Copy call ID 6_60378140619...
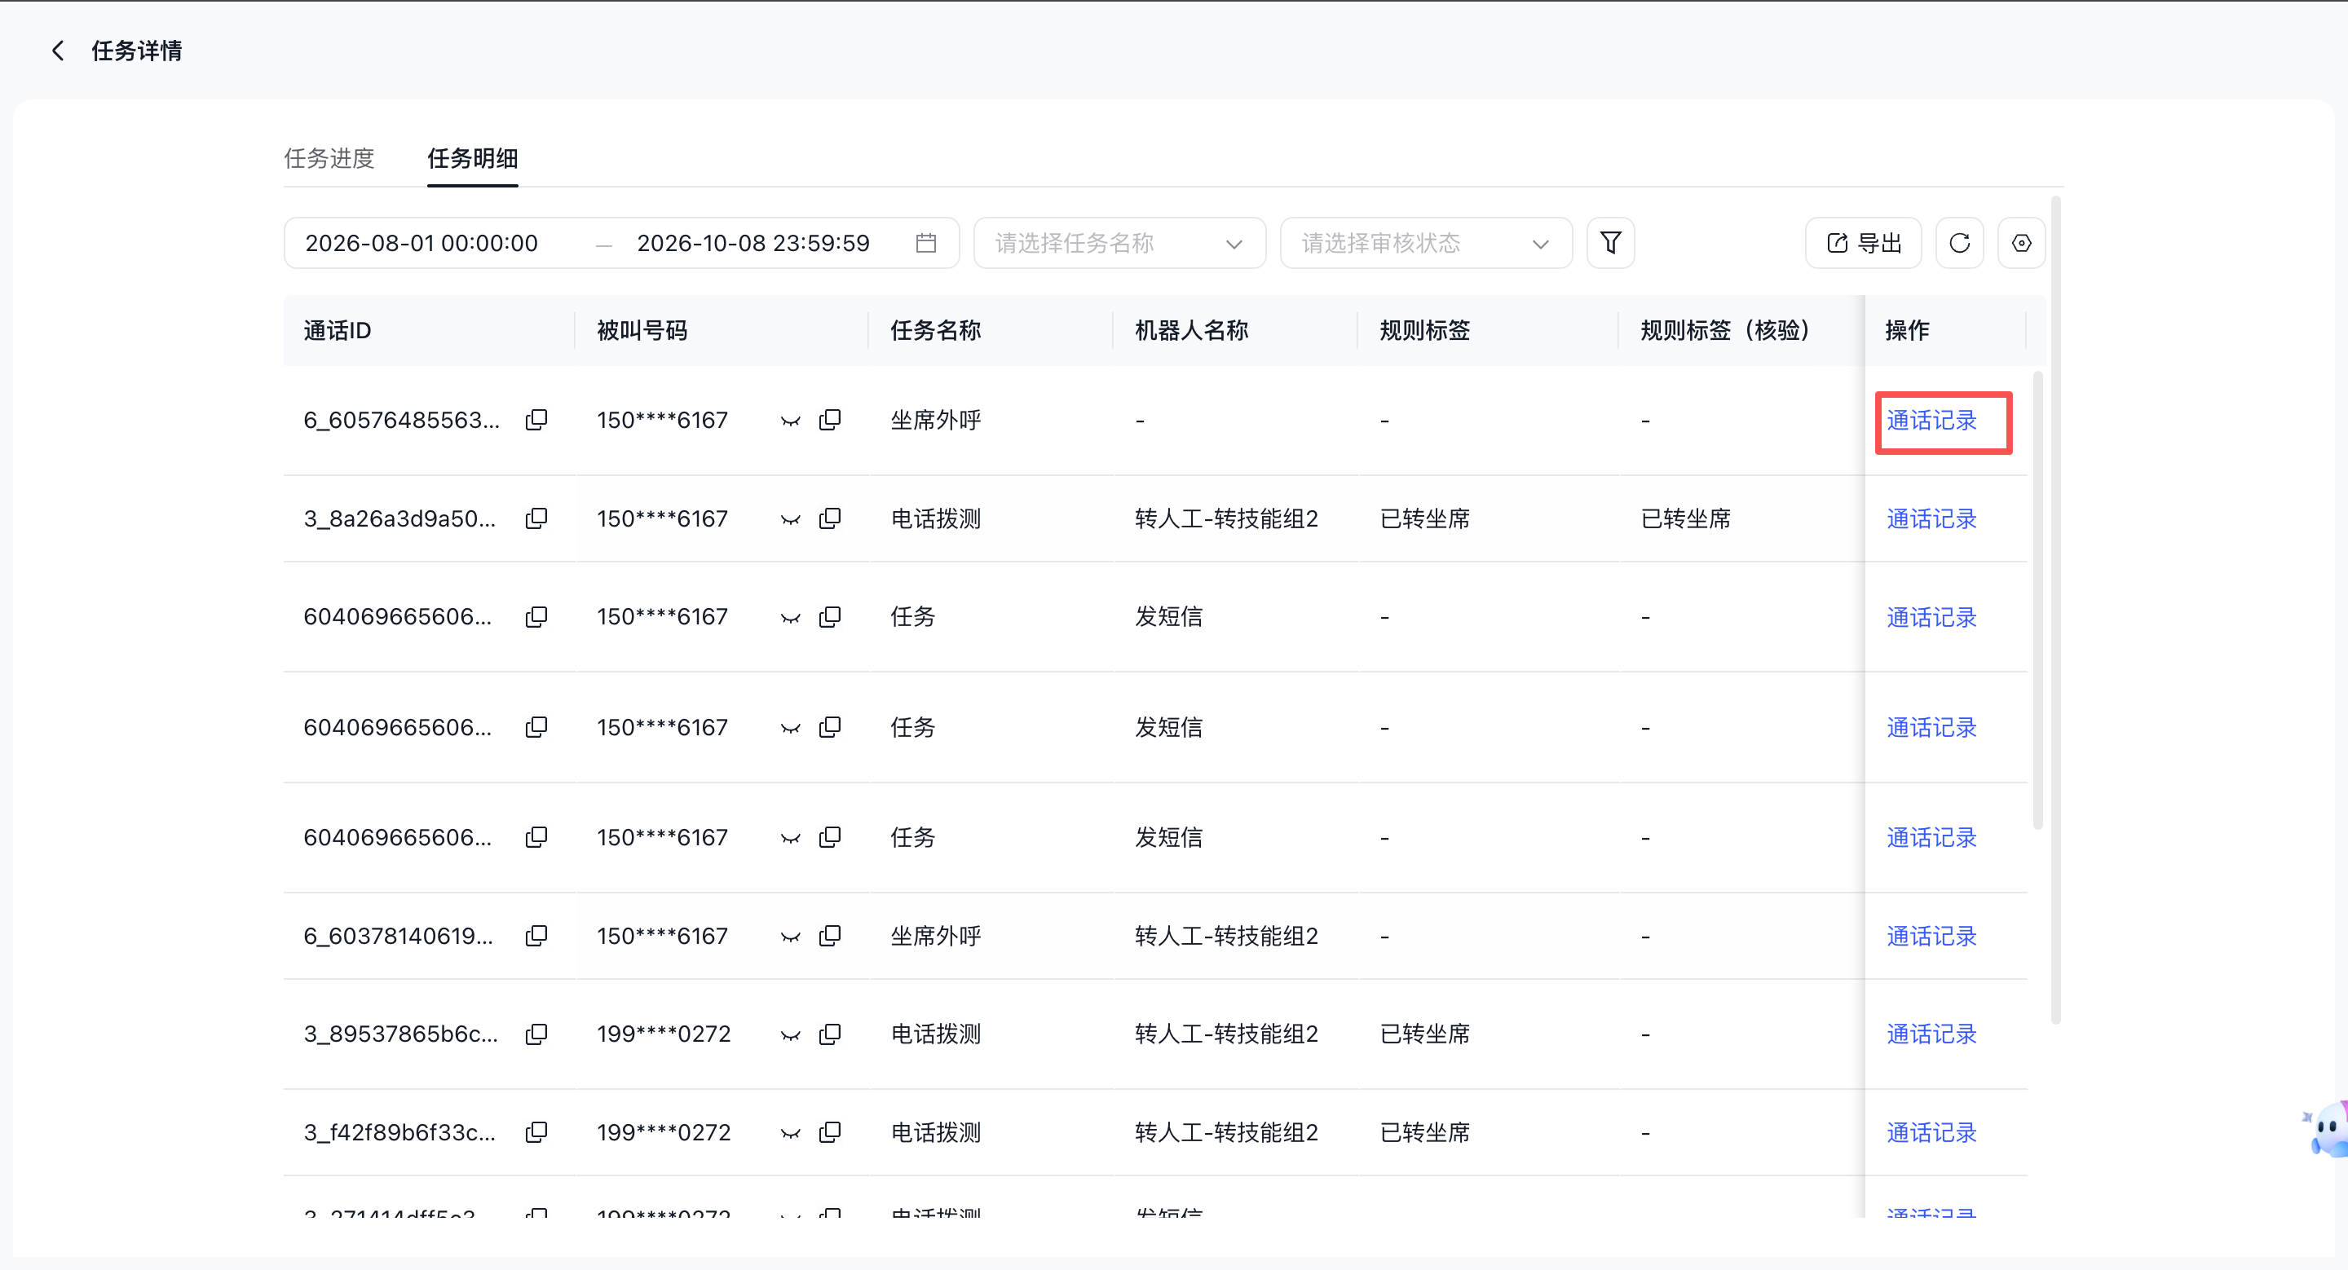Screen dimensions: 2348x1270 click(x=537, y=936)
